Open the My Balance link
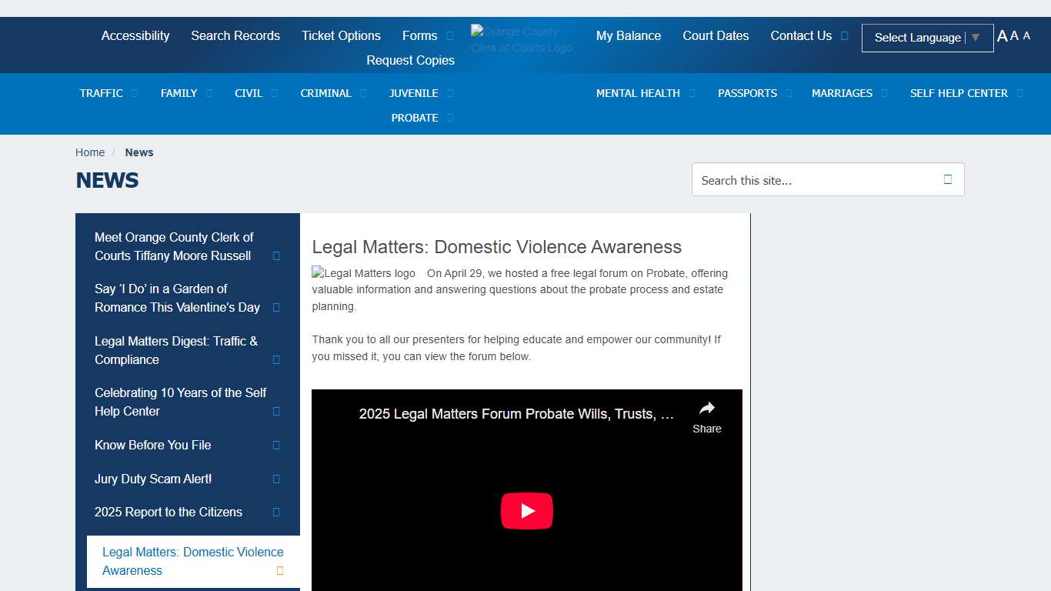The height and width of the screenshot is (591, 1051). 628,36
